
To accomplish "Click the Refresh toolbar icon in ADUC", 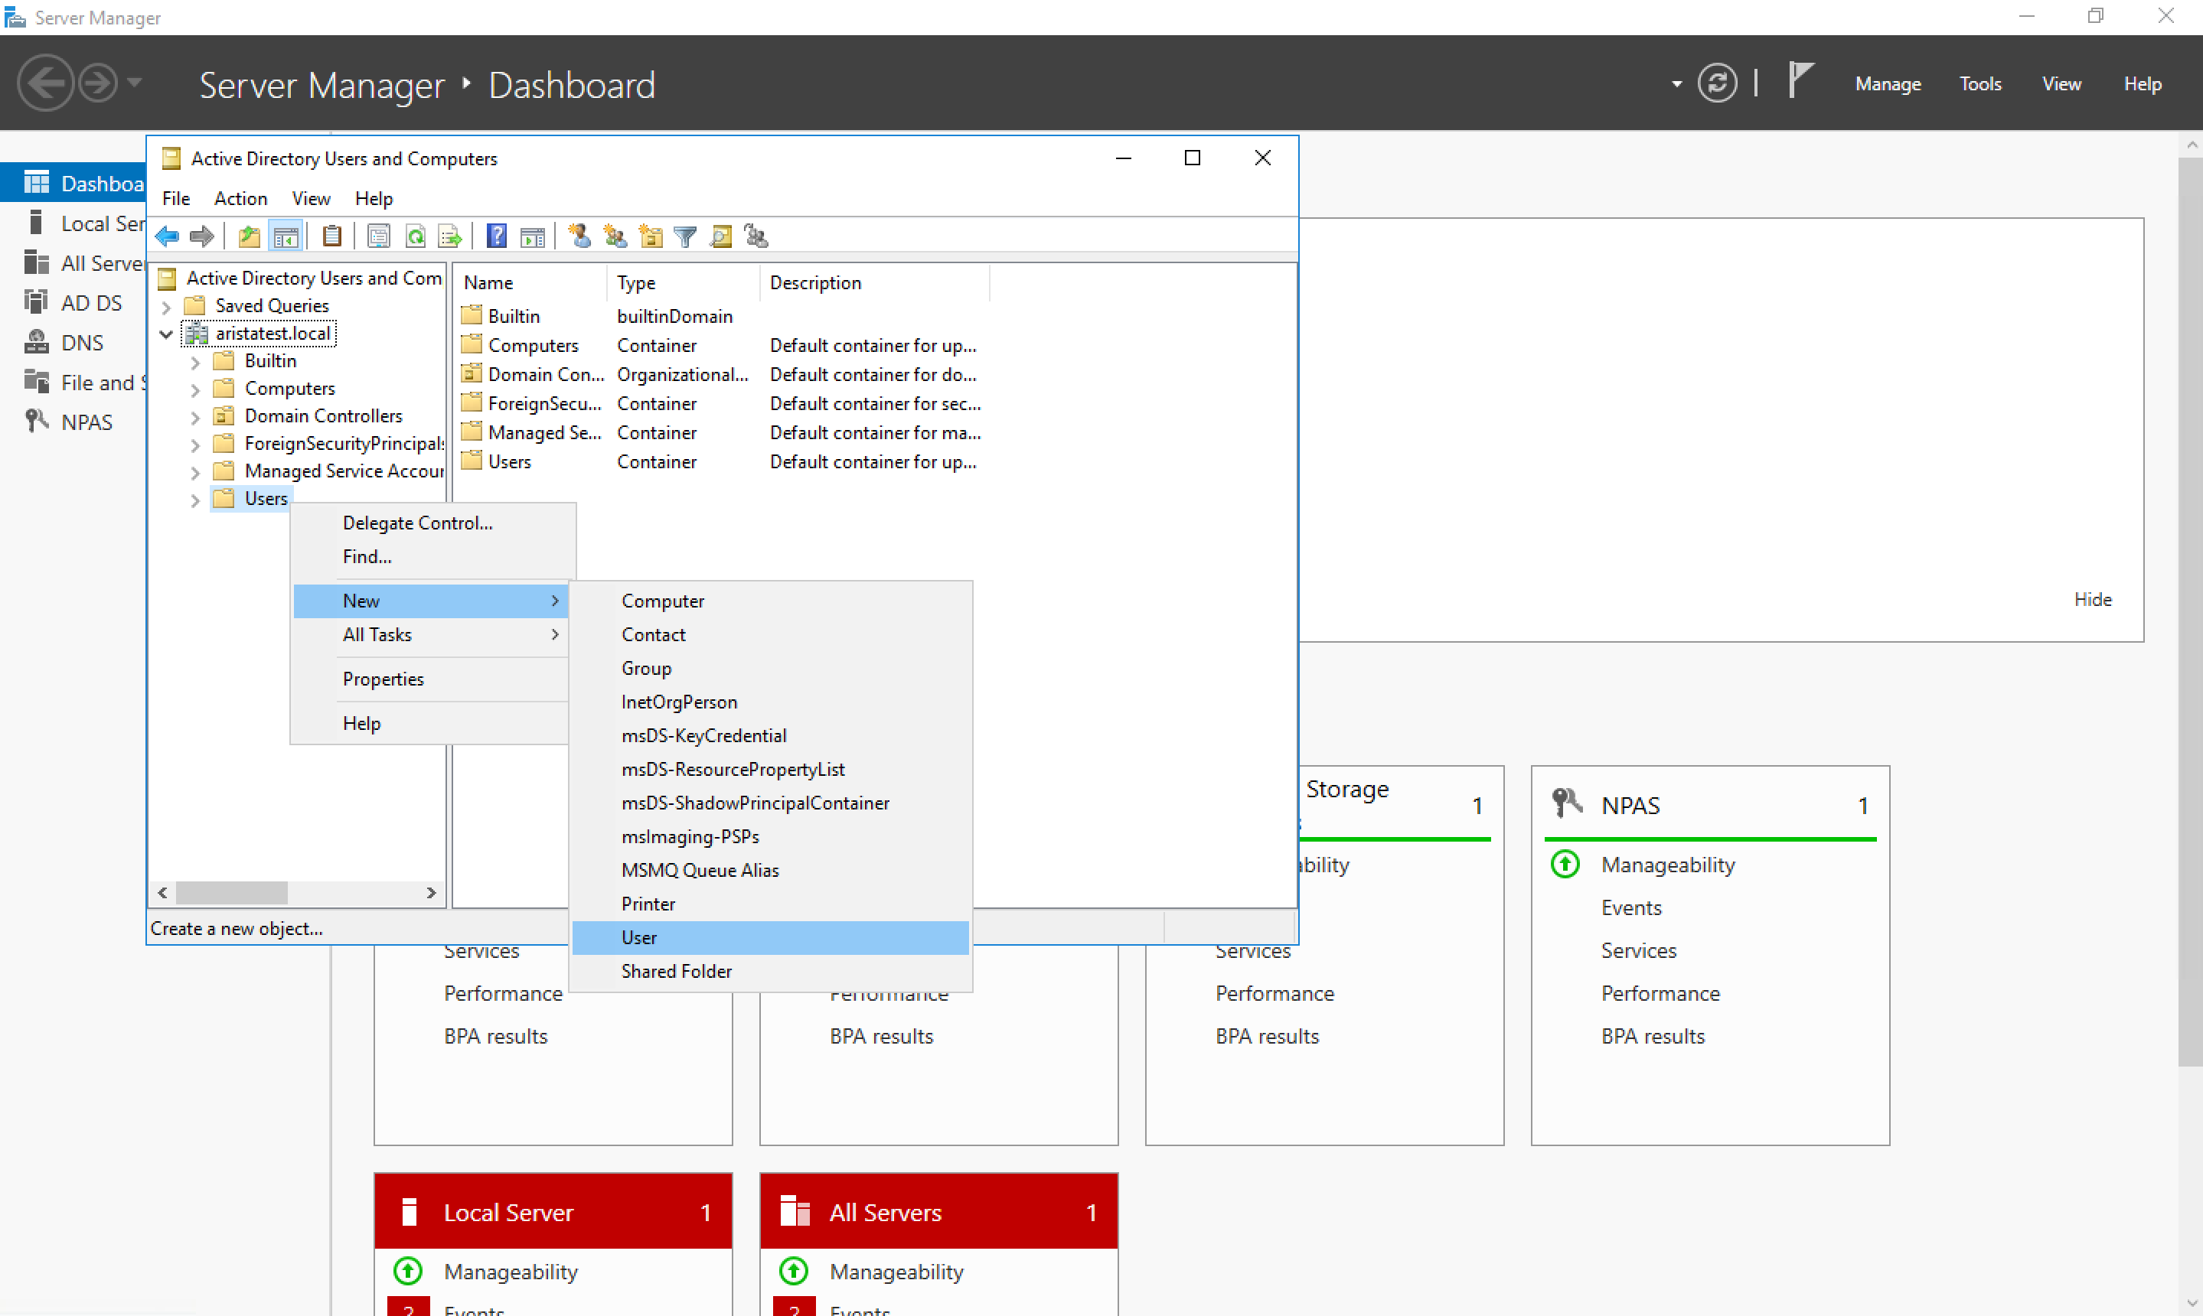I will [x=415, y=236].
